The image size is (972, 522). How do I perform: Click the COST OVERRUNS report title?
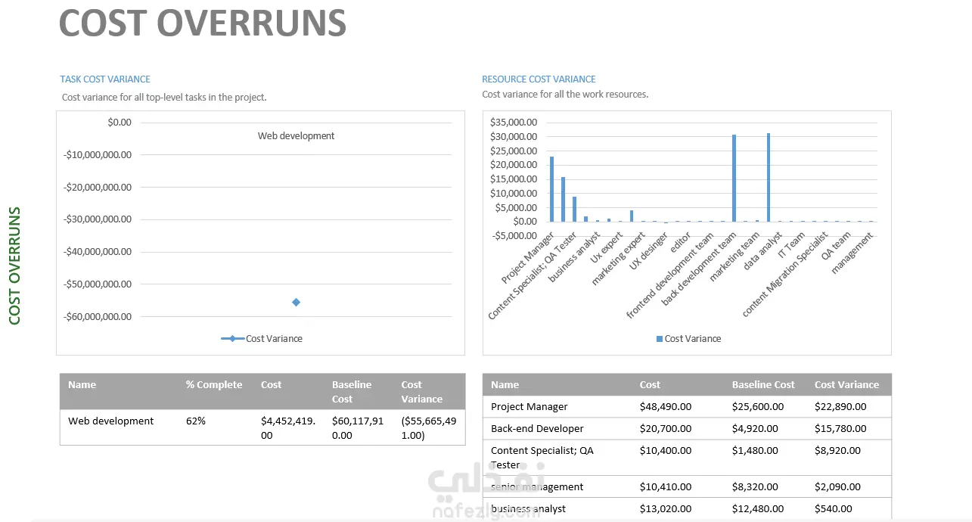203,23
